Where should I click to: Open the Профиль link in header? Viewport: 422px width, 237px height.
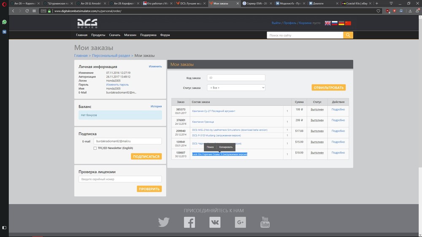(x=290, y=23)
